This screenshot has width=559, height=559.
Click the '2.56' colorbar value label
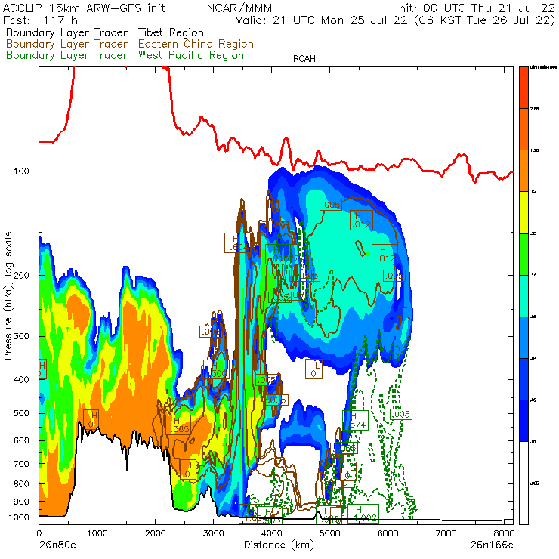click(534, 109)
